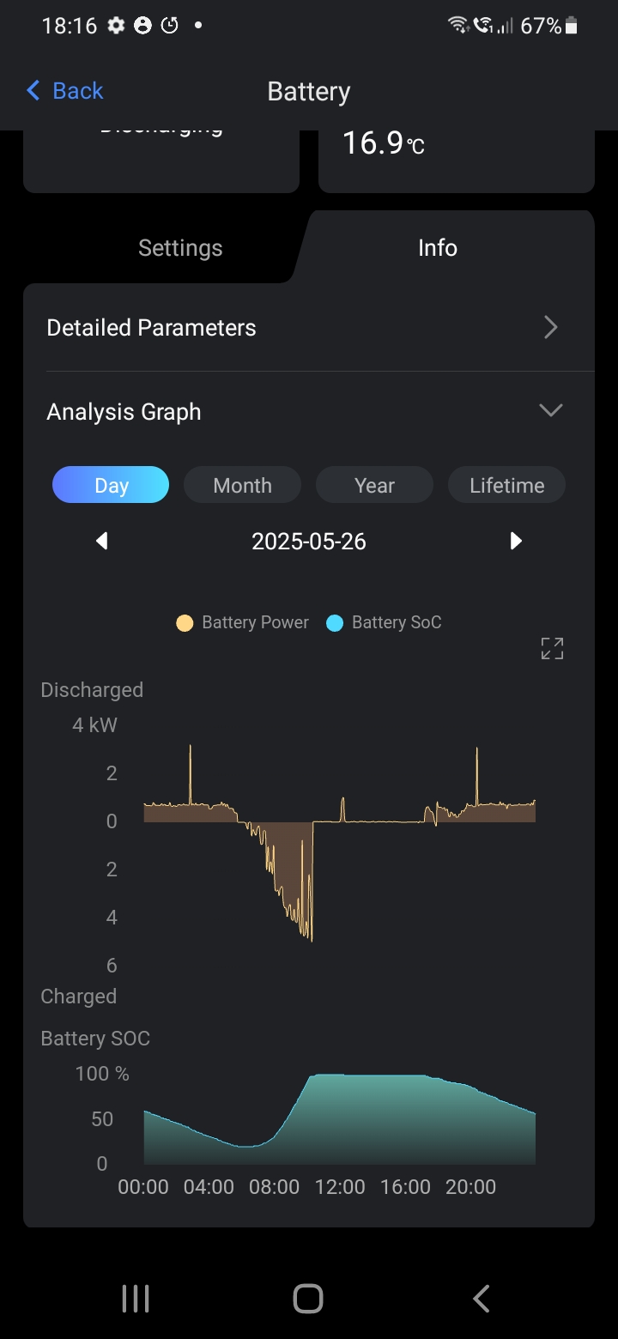Open Detailed Parameters chevron
The image size is (618, 1339).
[551, 327]
